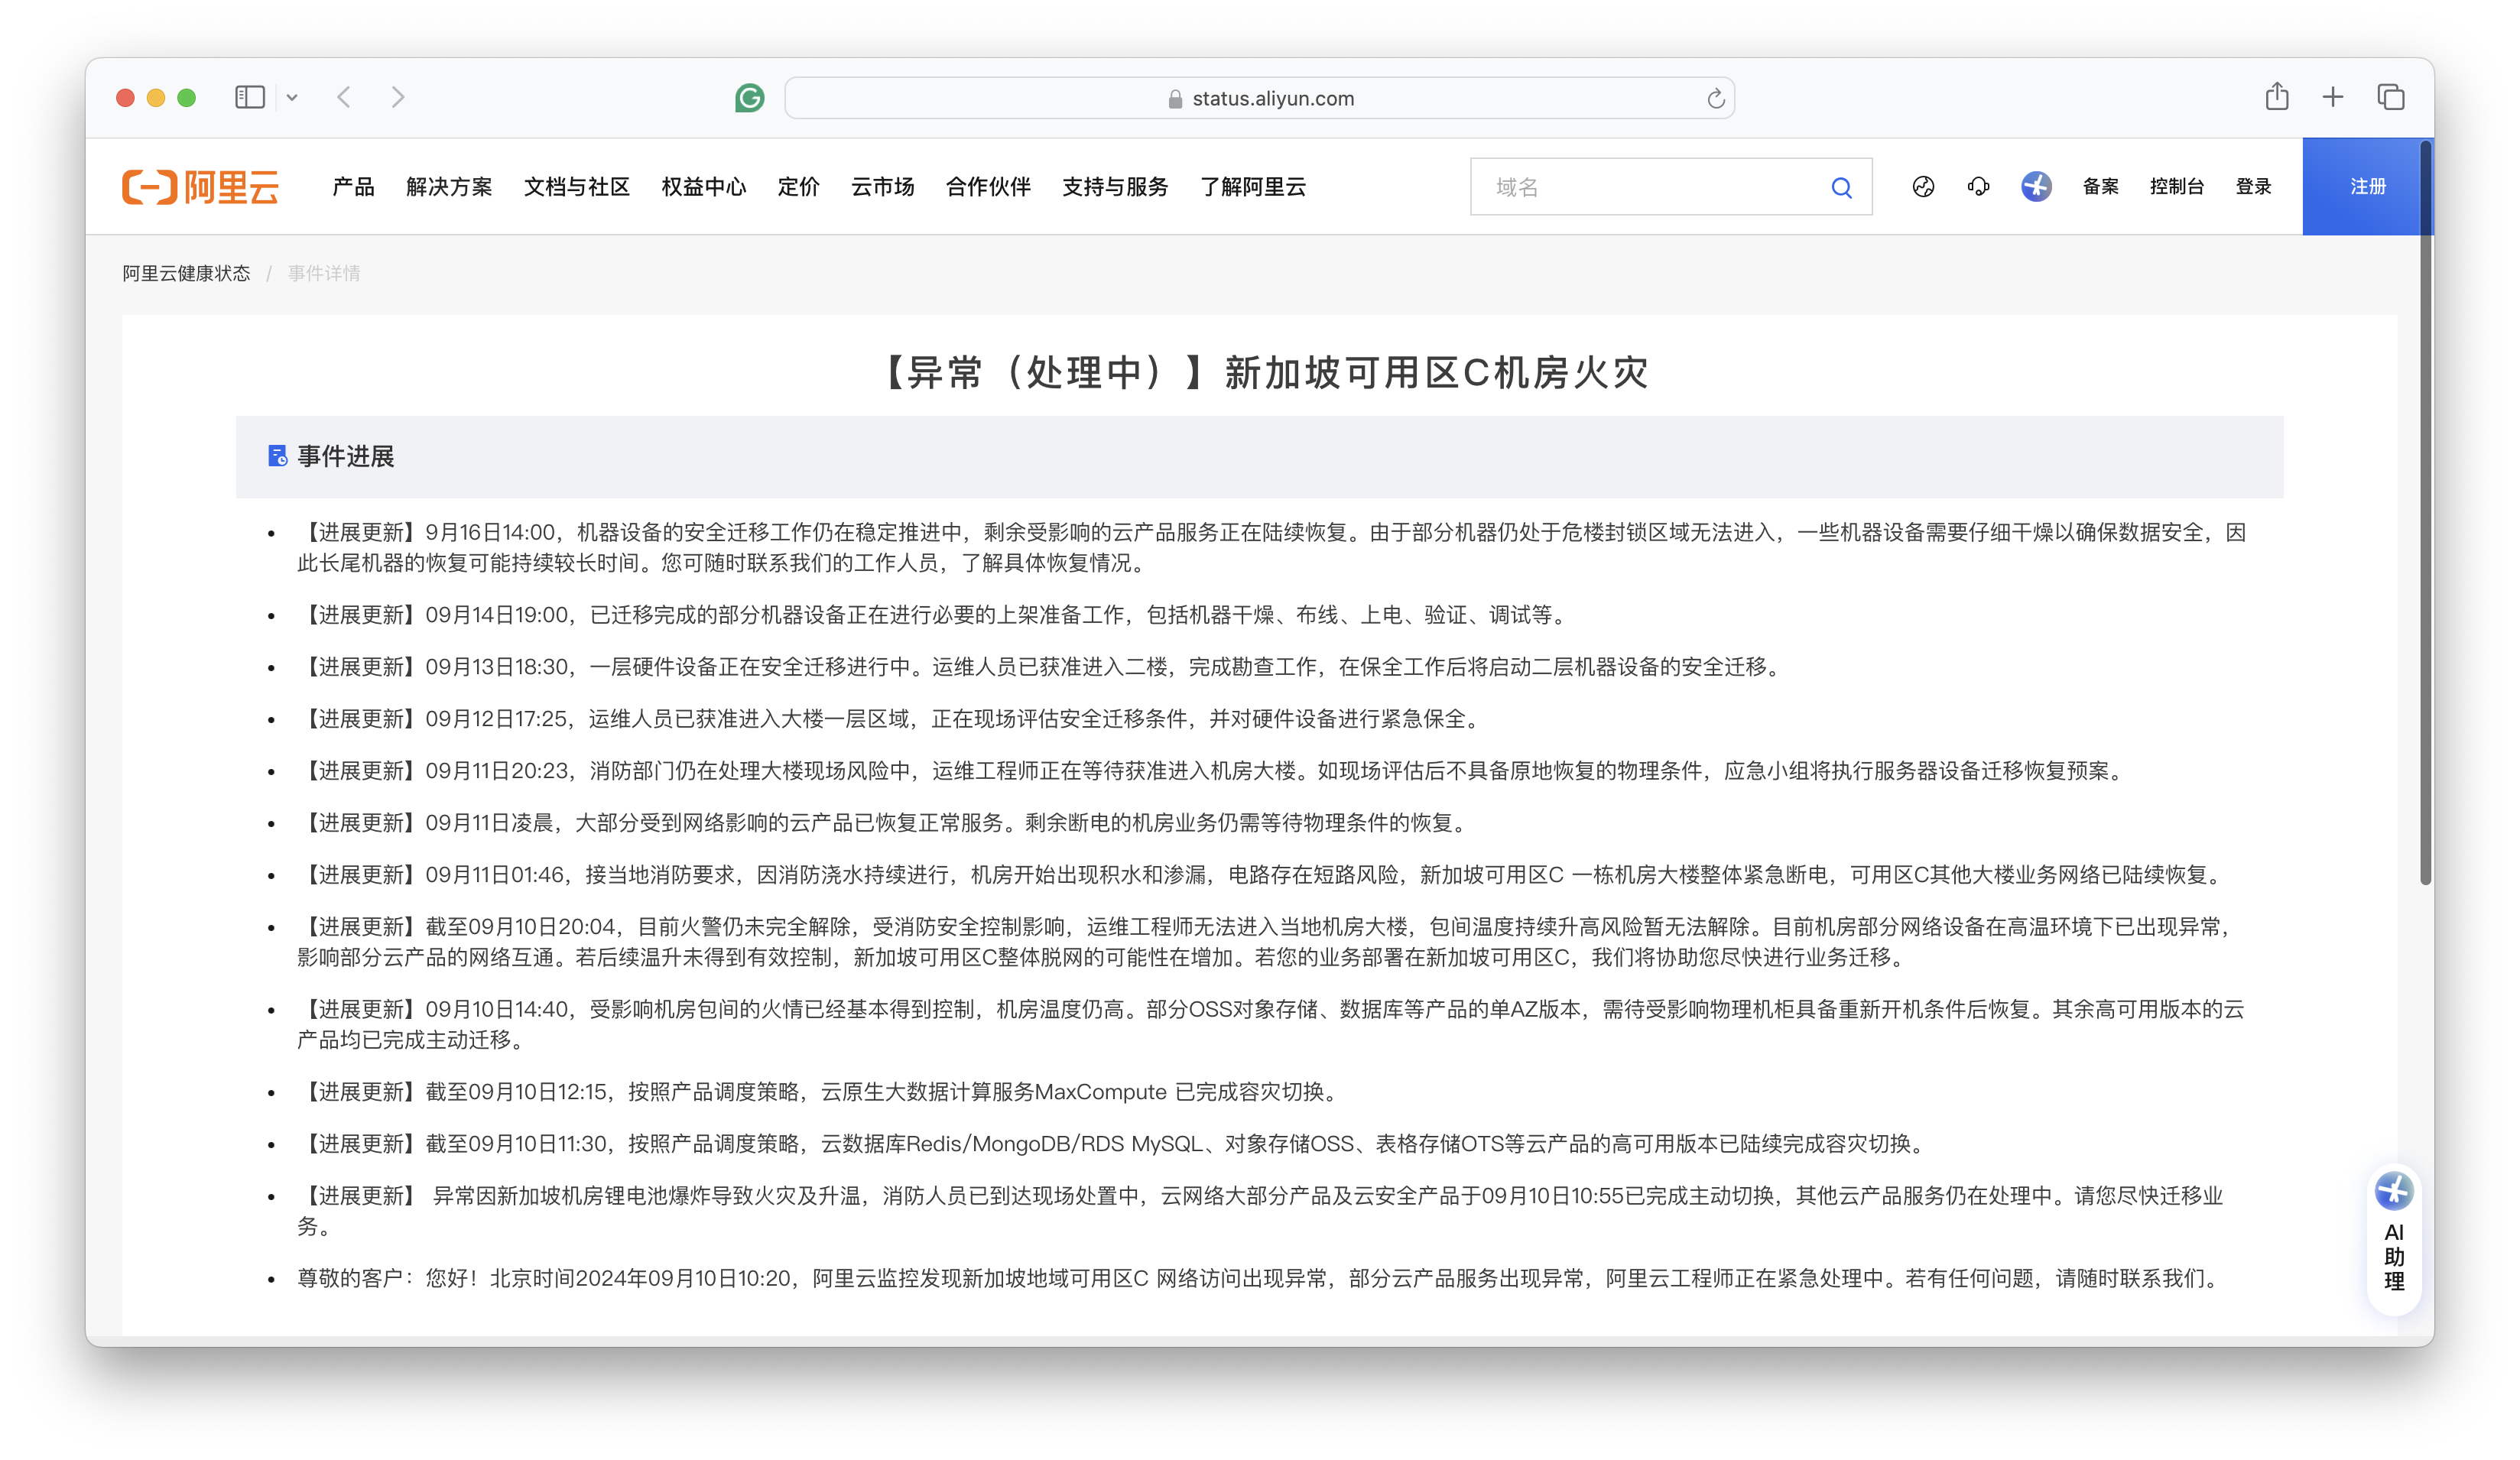The height and width of the screenshot is (1460, 2520).
Task: Click the 注册 button
Action: tap(2367, 187)
